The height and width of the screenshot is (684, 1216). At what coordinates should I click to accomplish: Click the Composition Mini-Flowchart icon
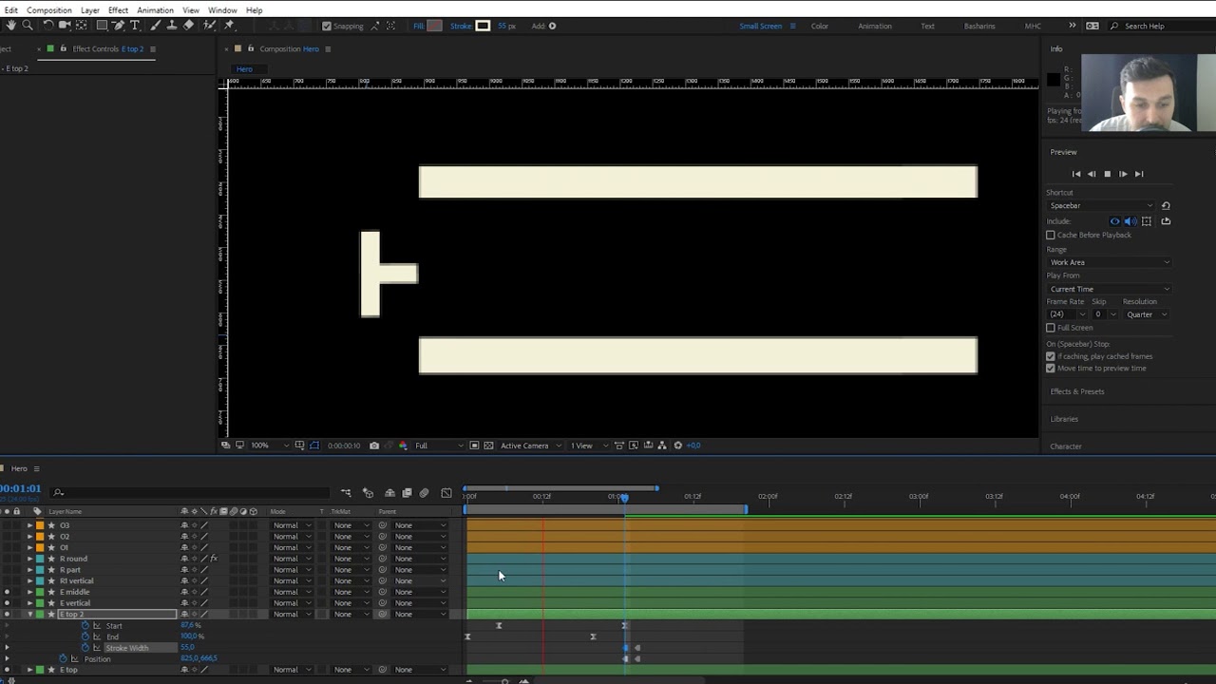[x=346, y=493]
